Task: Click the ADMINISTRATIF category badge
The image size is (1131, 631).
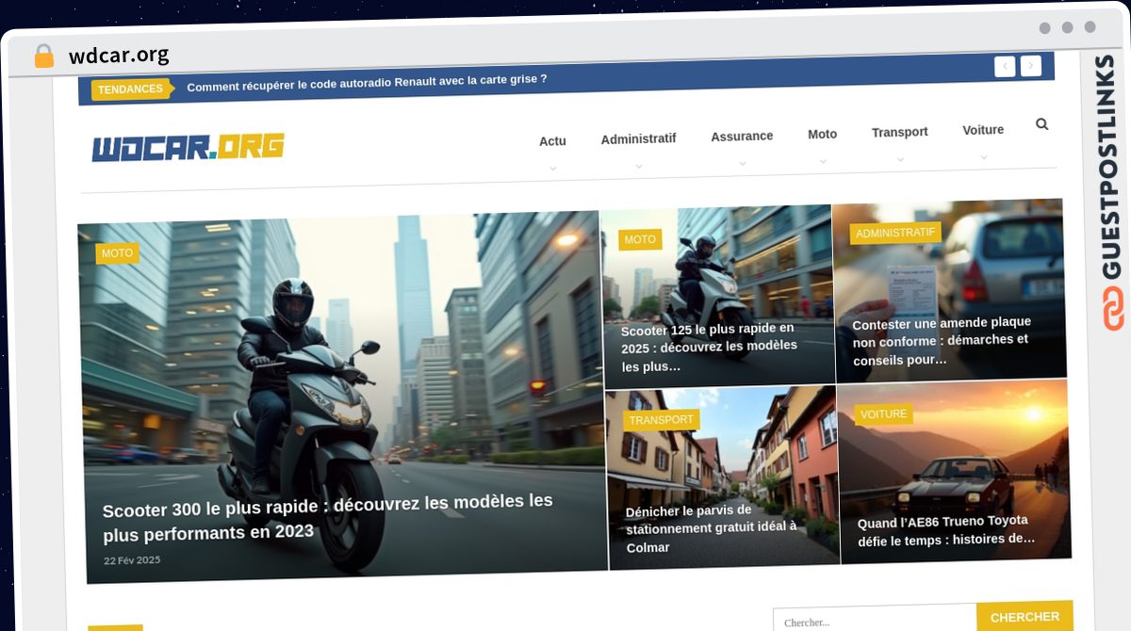Action: [x=895, y=233]
